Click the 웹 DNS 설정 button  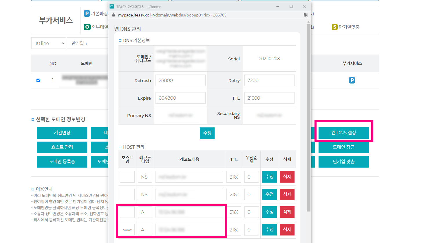click(343, 133)
